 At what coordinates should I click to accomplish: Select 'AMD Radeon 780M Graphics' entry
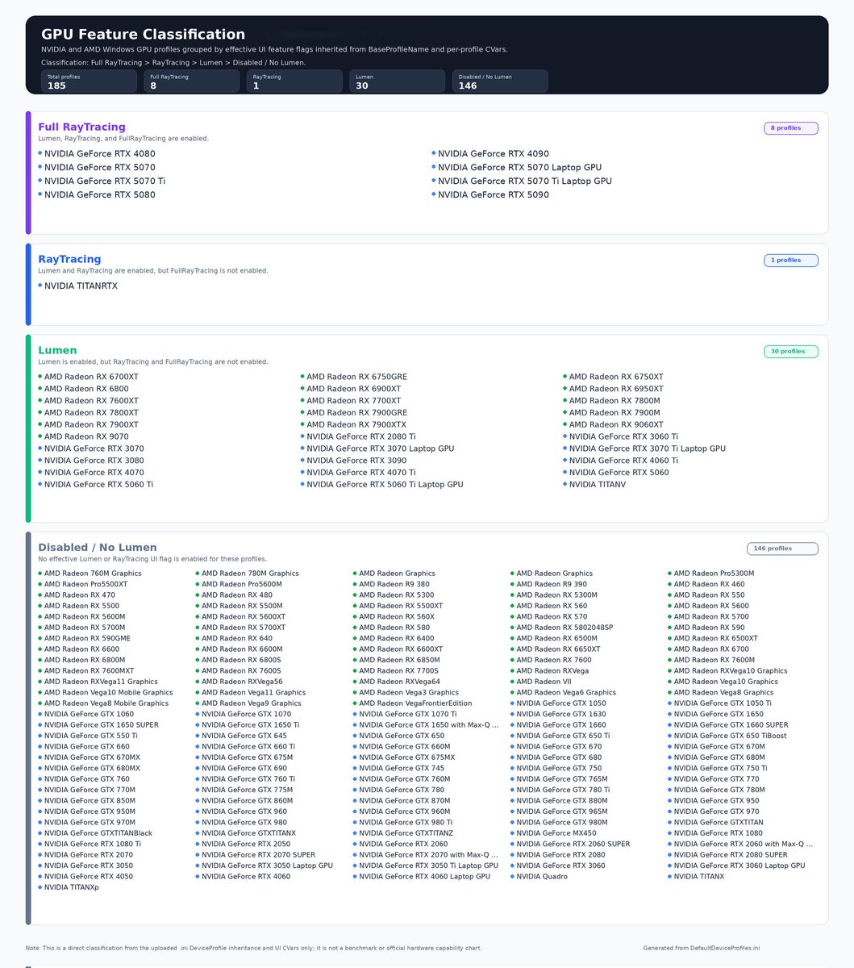(247, 574)
